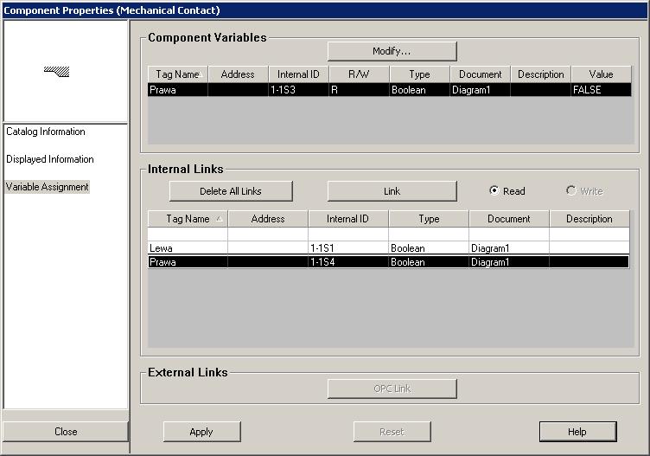Click the Link button
This screenshot has height=456, width=650.
392,191
